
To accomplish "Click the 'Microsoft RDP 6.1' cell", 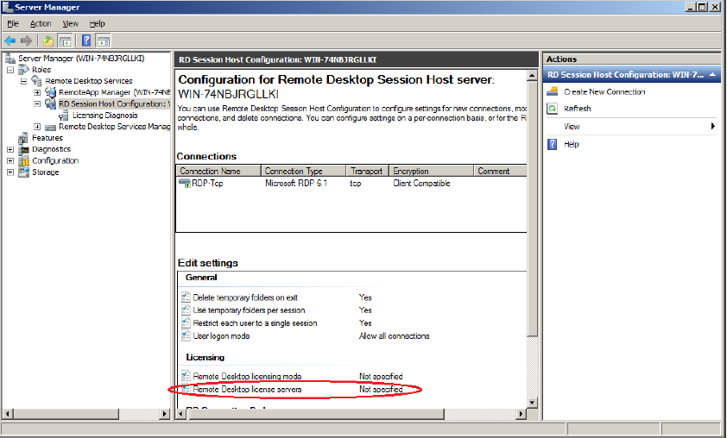I will click(x=296, y=184).
